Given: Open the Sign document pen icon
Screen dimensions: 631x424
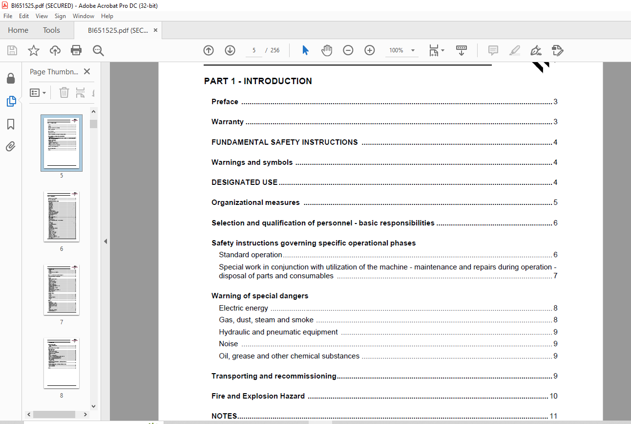Looking at the screenshot, I should (x=536, y=50).
